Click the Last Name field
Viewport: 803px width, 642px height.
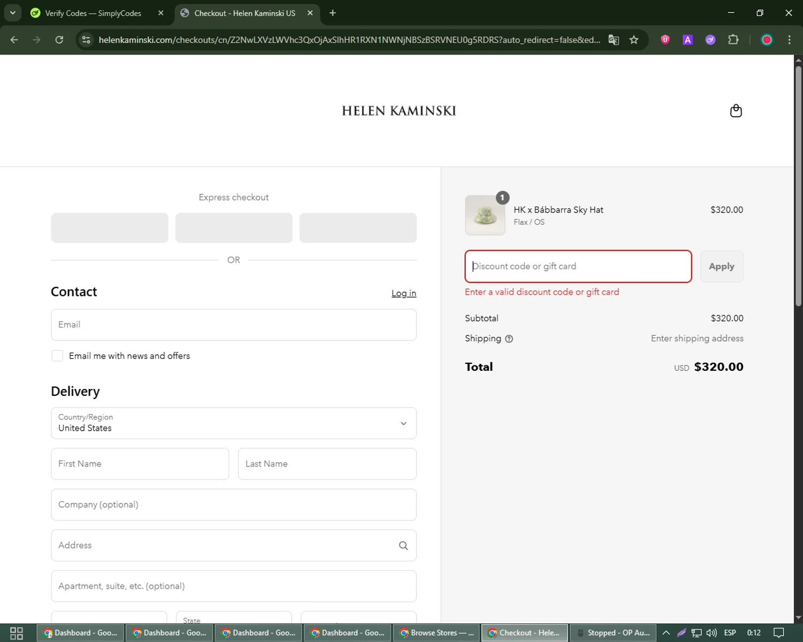pos(327,464)
